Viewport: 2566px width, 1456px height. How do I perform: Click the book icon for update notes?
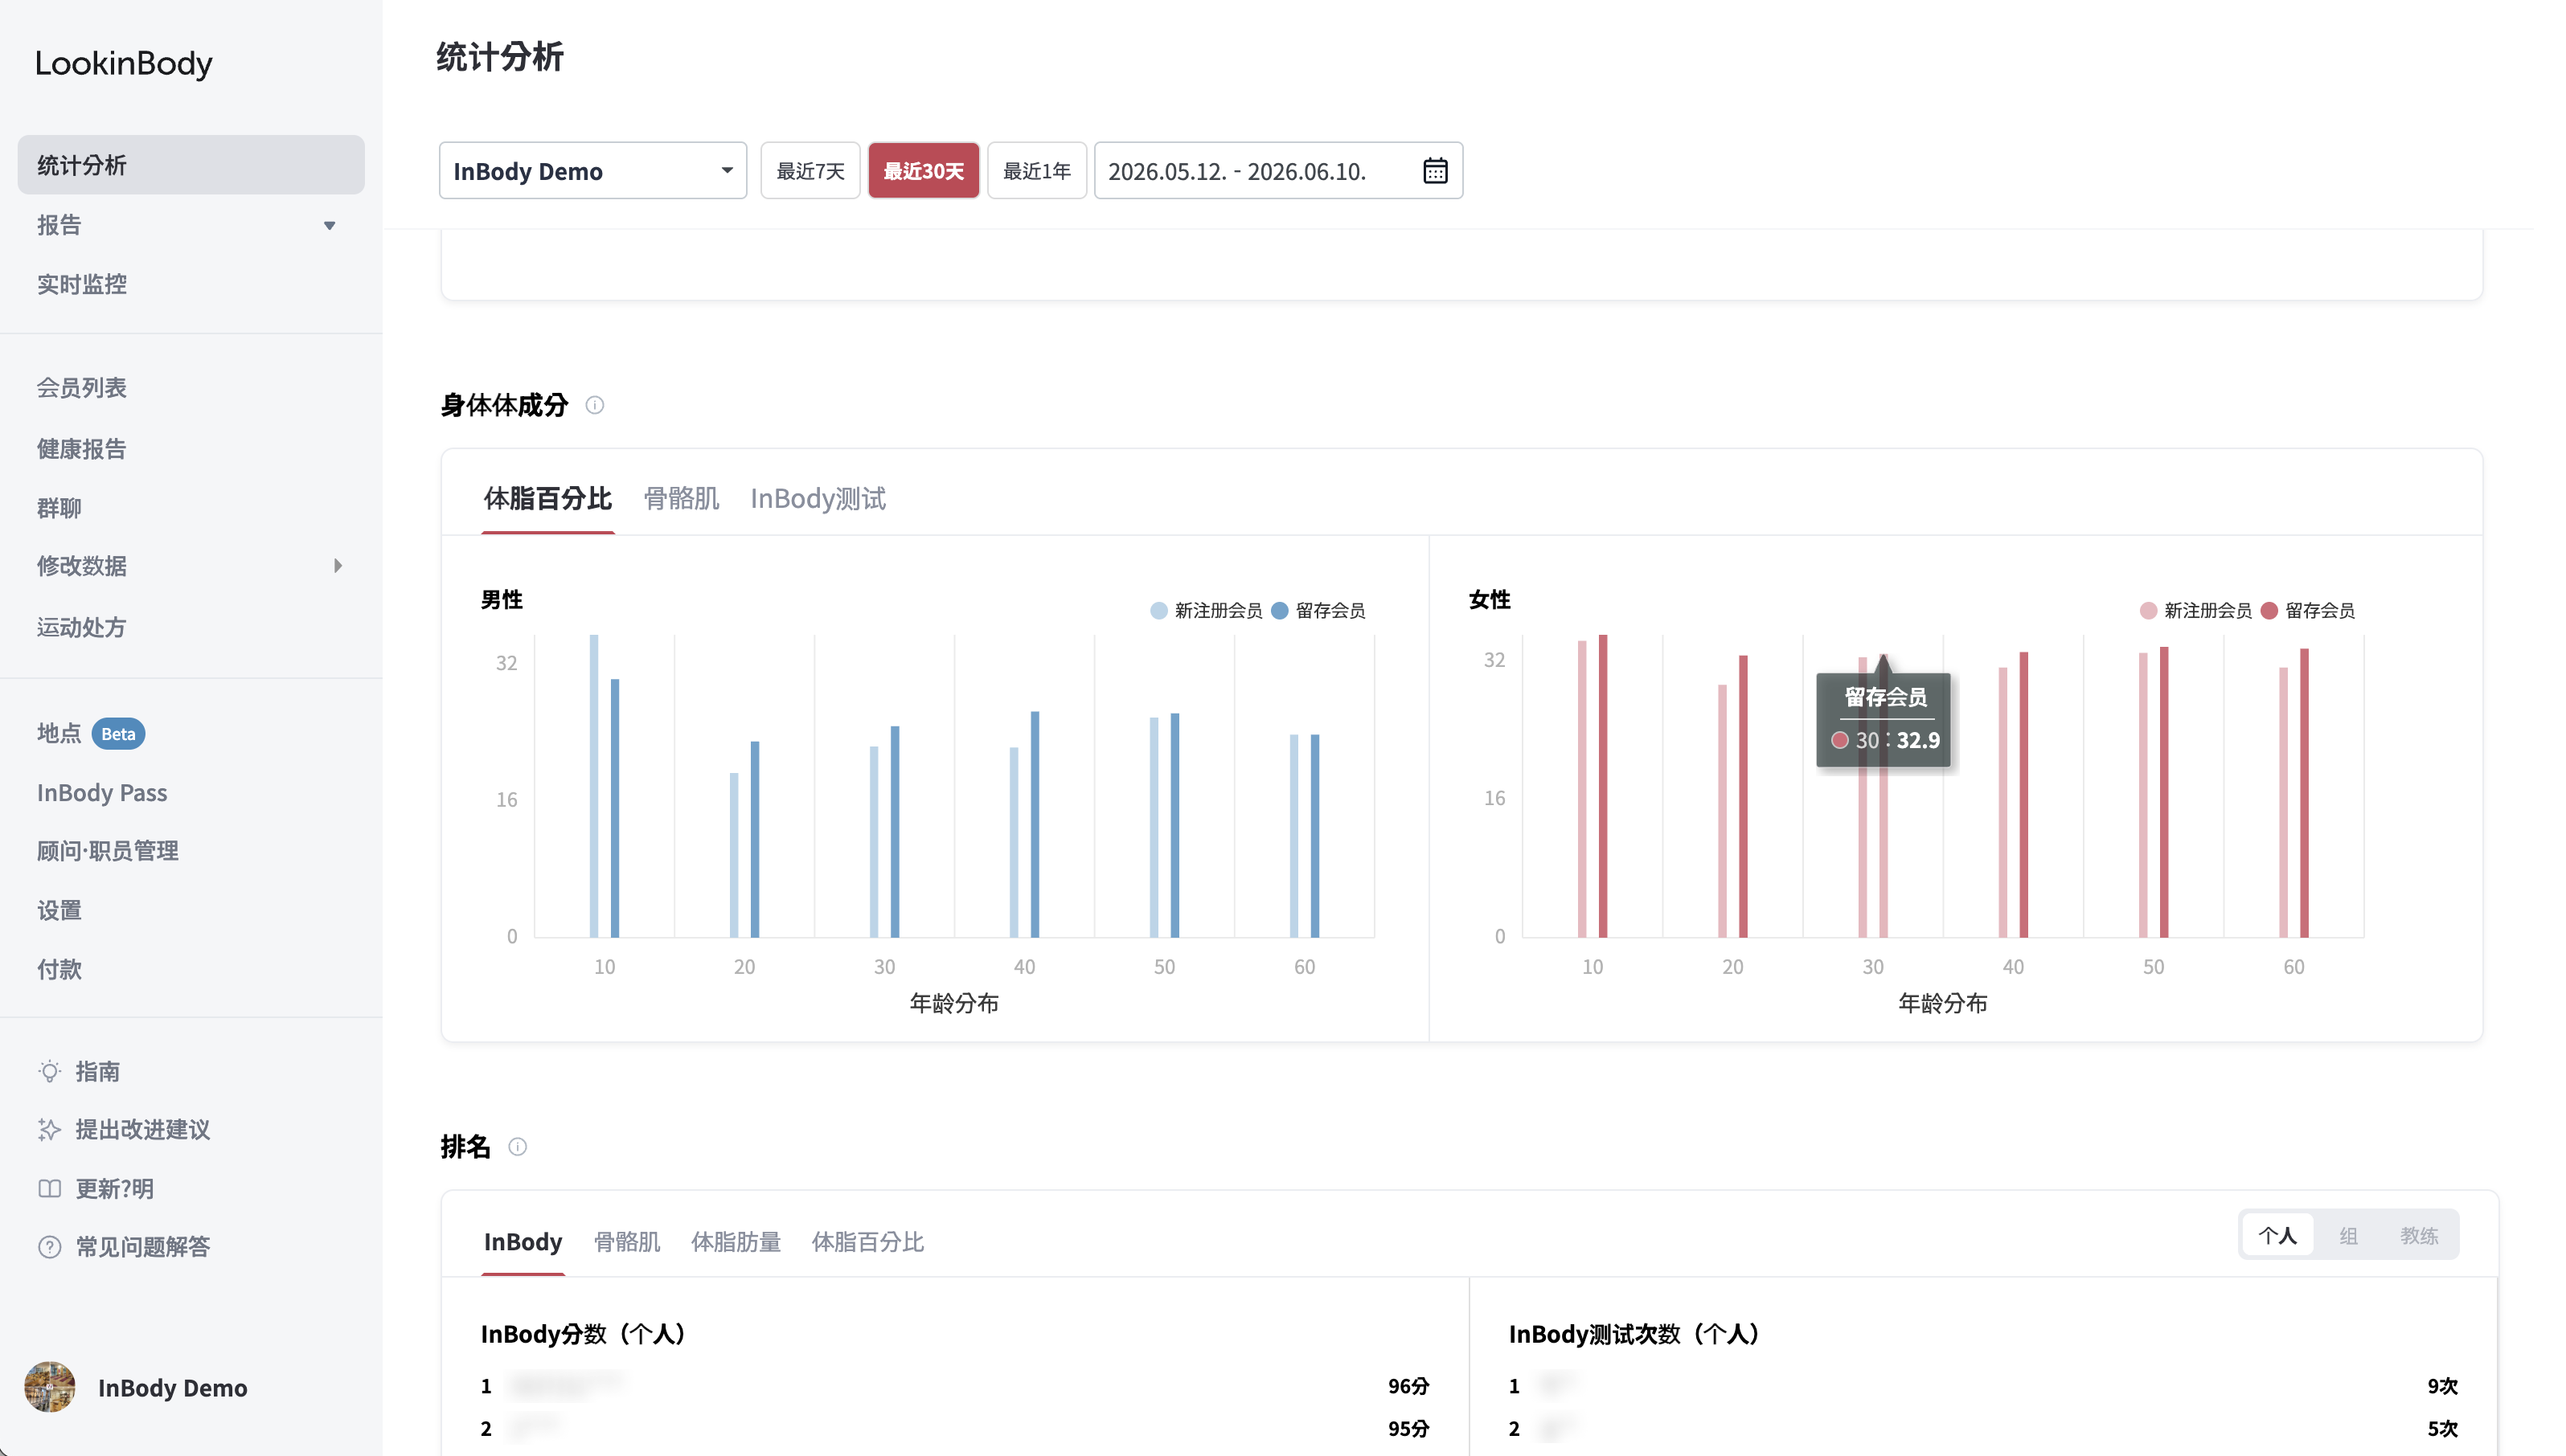49,1189
